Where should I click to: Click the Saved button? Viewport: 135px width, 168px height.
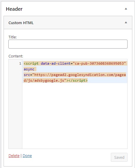[119, 157]
